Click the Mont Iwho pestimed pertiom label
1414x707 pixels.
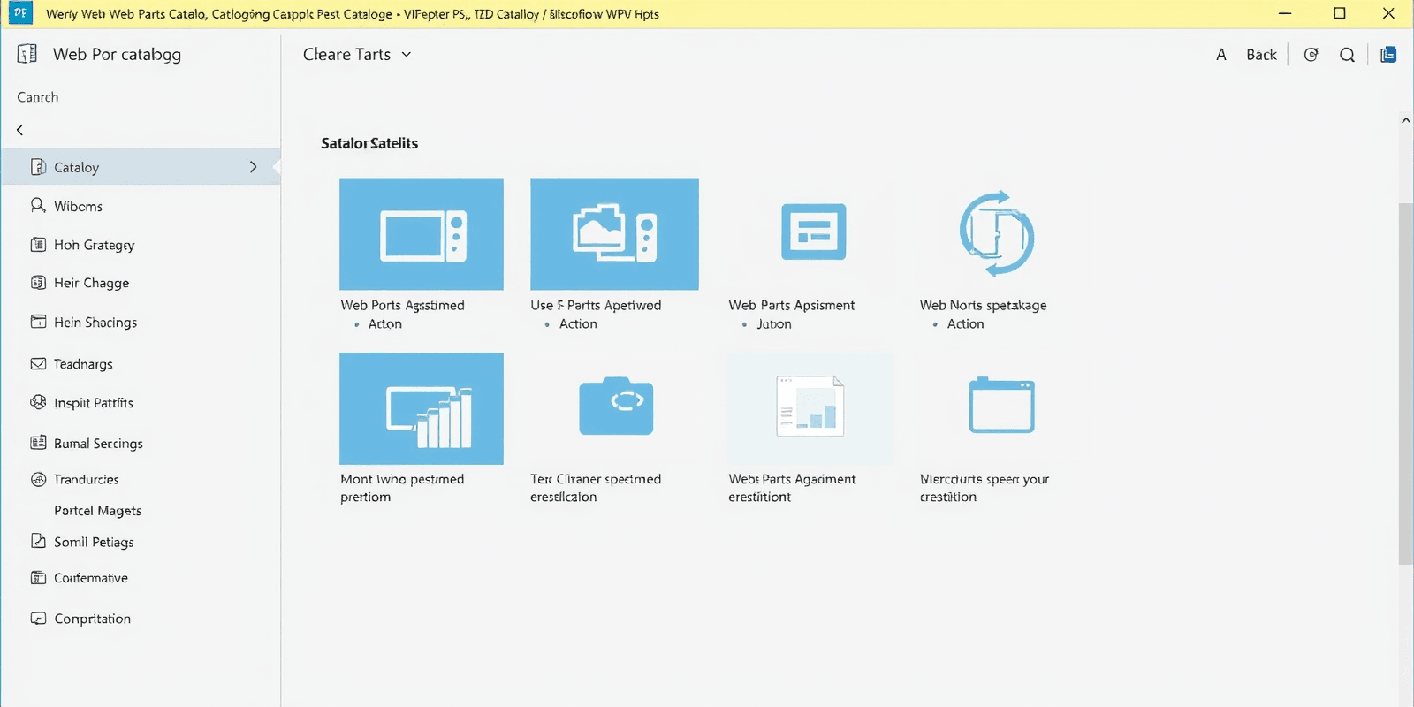point(402,488)
